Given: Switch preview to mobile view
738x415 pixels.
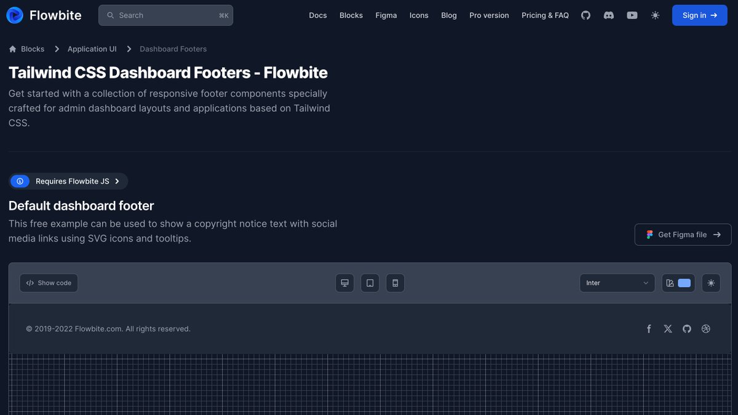Looking at the screenshot, I should click(395, 283).
